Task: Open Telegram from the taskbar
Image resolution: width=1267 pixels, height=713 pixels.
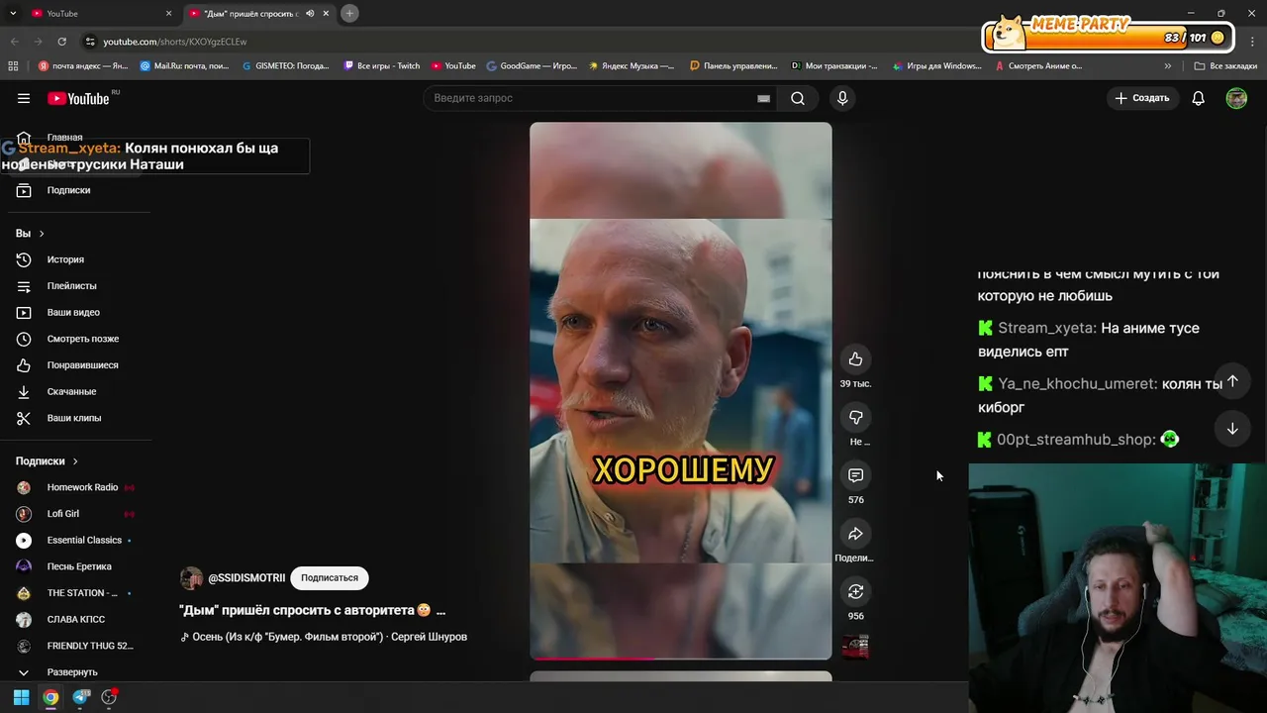Action: click(81, 697)
